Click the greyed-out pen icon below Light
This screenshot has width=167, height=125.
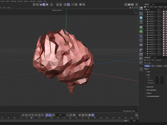[x=141, y=69]
